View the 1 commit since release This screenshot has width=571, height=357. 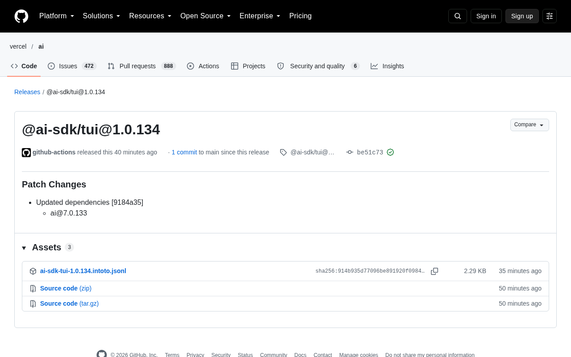[x=184, y=152]
